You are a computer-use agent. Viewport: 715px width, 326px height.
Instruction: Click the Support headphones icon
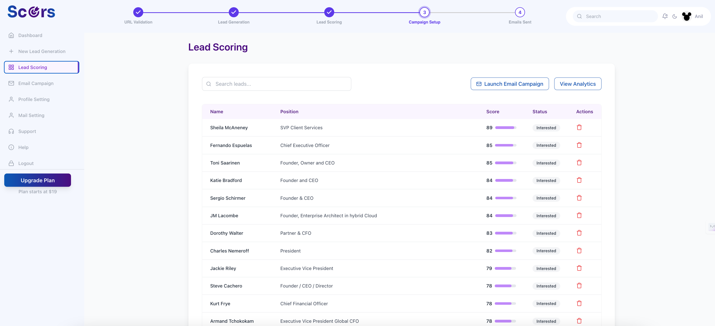coord(11,131)
